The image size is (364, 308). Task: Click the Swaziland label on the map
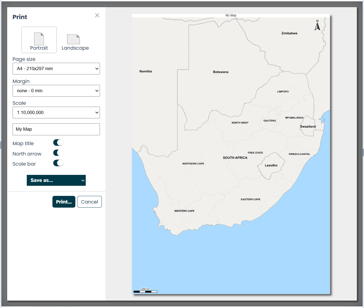coord(308,127)
